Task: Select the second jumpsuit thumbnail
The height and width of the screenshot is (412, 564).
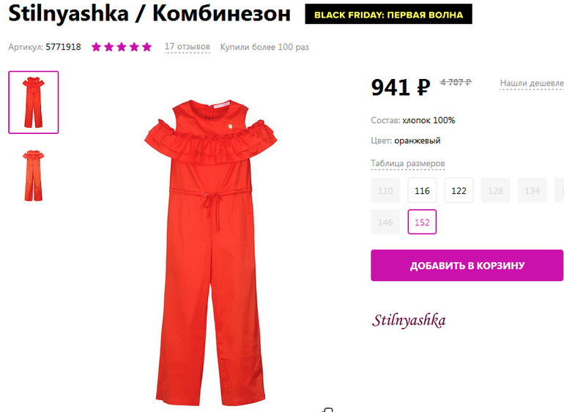Action: click(x=34, y=176)
